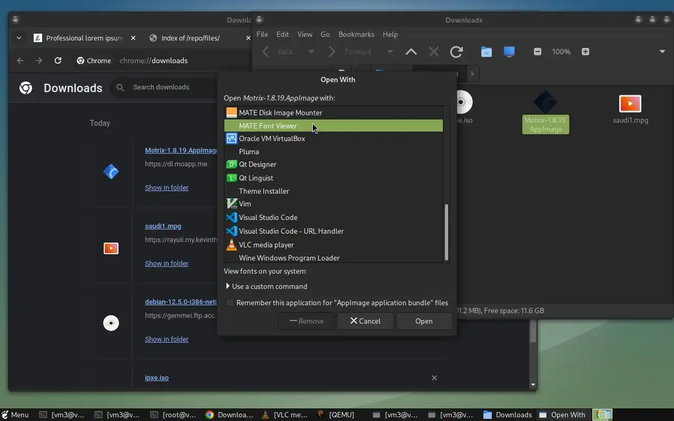Click the 100% zoom level indicator
Viewport: 674px width, 421px height.
[561, 52]
